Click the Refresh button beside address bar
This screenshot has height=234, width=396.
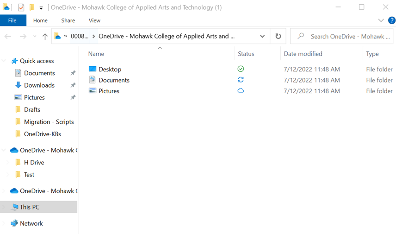278,36
